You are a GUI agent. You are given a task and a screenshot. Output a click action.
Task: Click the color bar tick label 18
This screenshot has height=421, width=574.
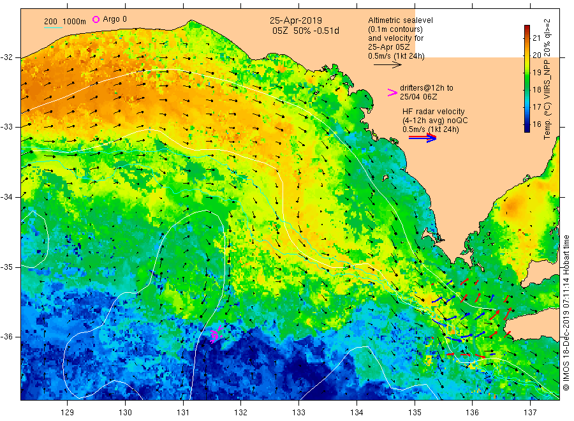coord(536,90)
